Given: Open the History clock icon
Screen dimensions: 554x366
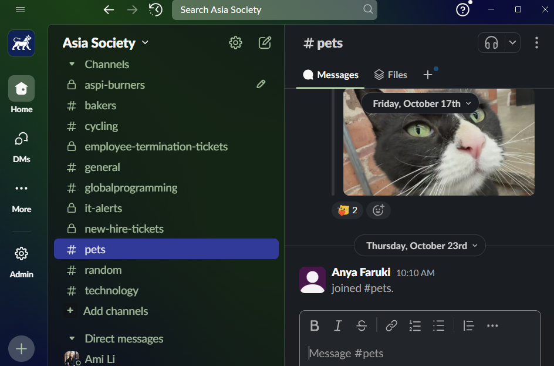Looking at the screenshot, I should tap(156, 9).
